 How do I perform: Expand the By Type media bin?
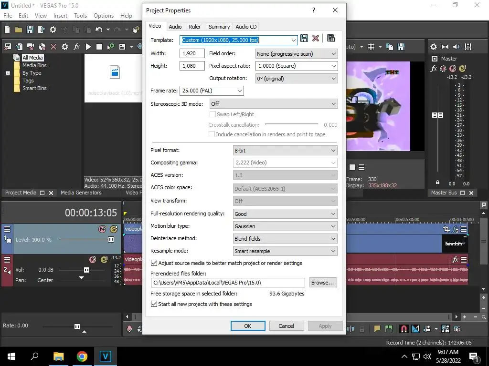(x=8, y=73)
